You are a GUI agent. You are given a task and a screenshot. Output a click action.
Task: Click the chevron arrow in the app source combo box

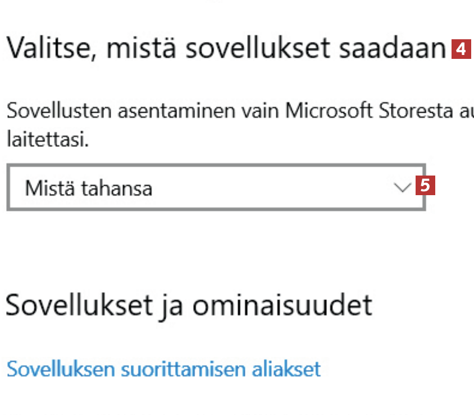coord(403,188)
